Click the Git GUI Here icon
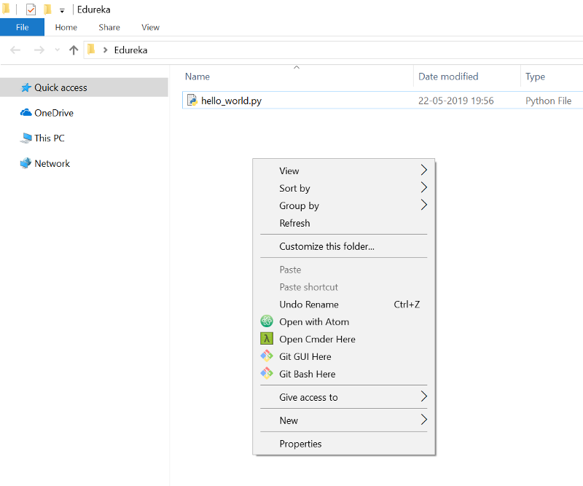This screenshot has height=486, width=583. tap(266, 356)
